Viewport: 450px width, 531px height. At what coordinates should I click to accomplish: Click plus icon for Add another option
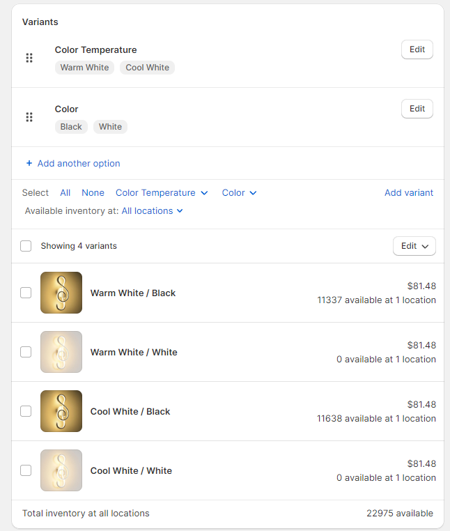pos(29,163)
